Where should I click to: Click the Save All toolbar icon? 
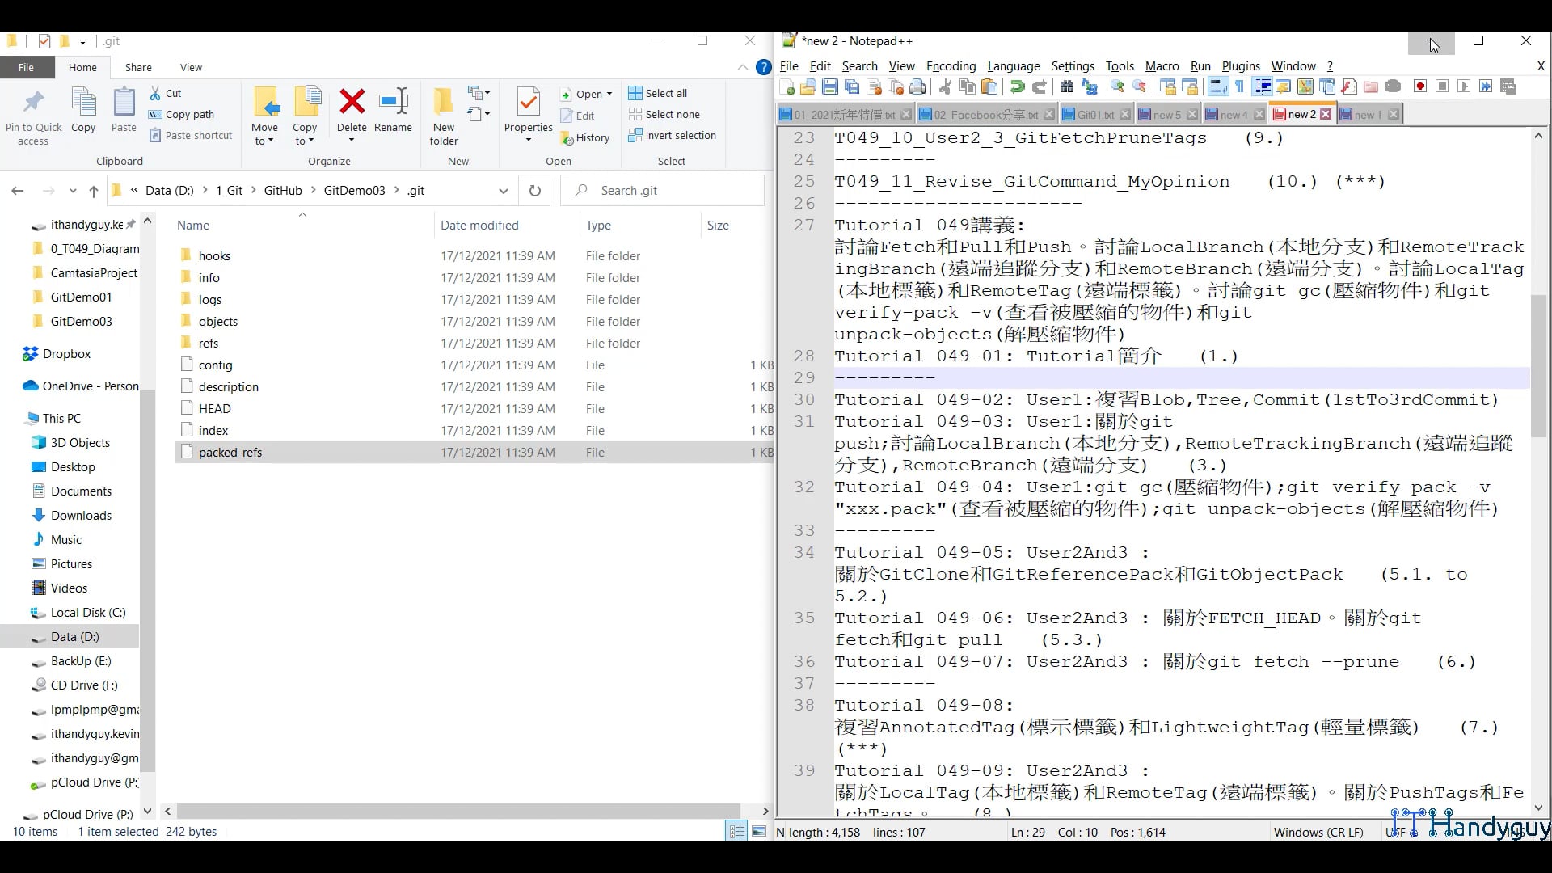pos(851,86)
